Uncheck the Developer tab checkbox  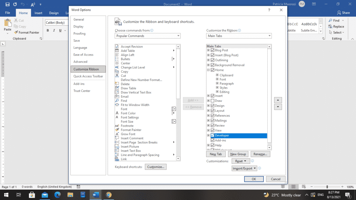click(x=212, y=135)
